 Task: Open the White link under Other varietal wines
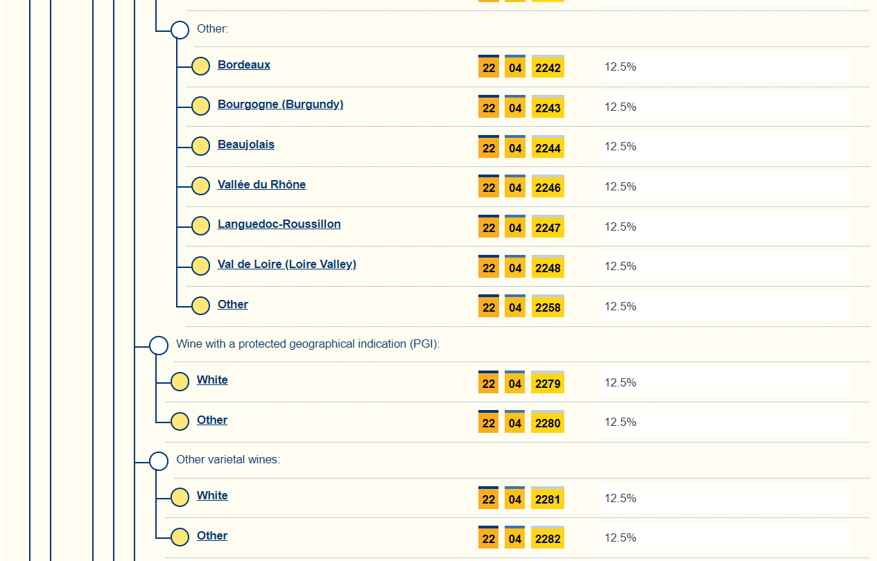click(212, 496)
